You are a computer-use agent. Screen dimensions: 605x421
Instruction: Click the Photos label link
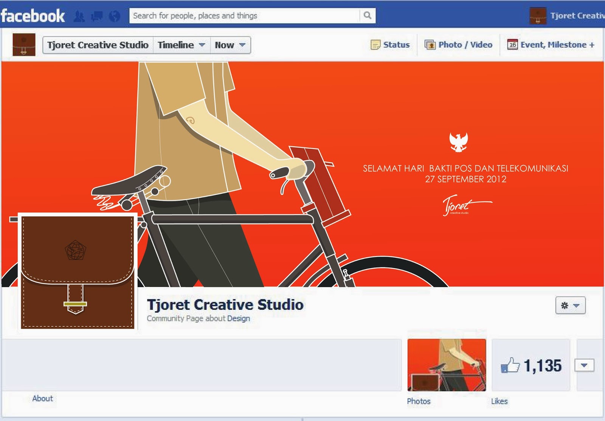419,401
